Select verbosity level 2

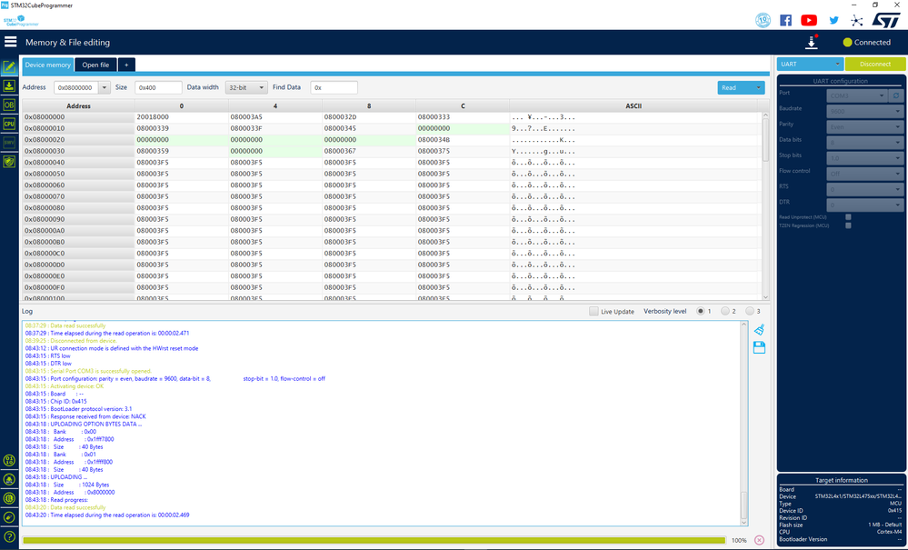[725, 312]
